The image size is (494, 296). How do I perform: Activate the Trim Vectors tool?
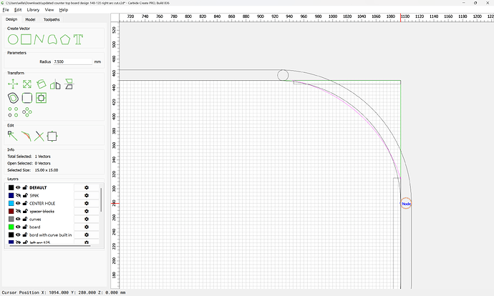tap(39, 135)
